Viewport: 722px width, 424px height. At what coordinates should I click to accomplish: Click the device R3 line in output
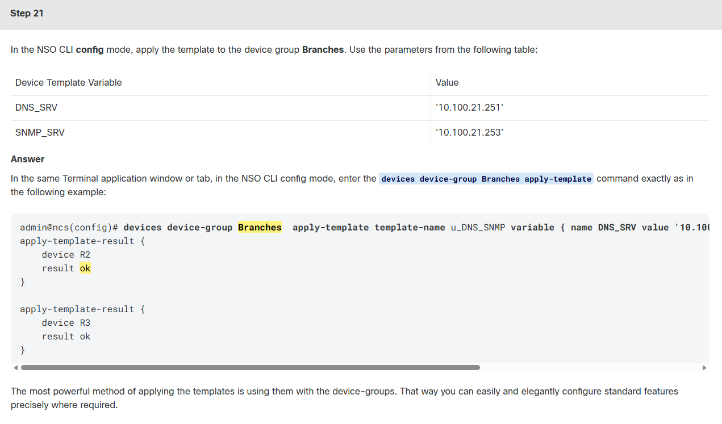66,323
